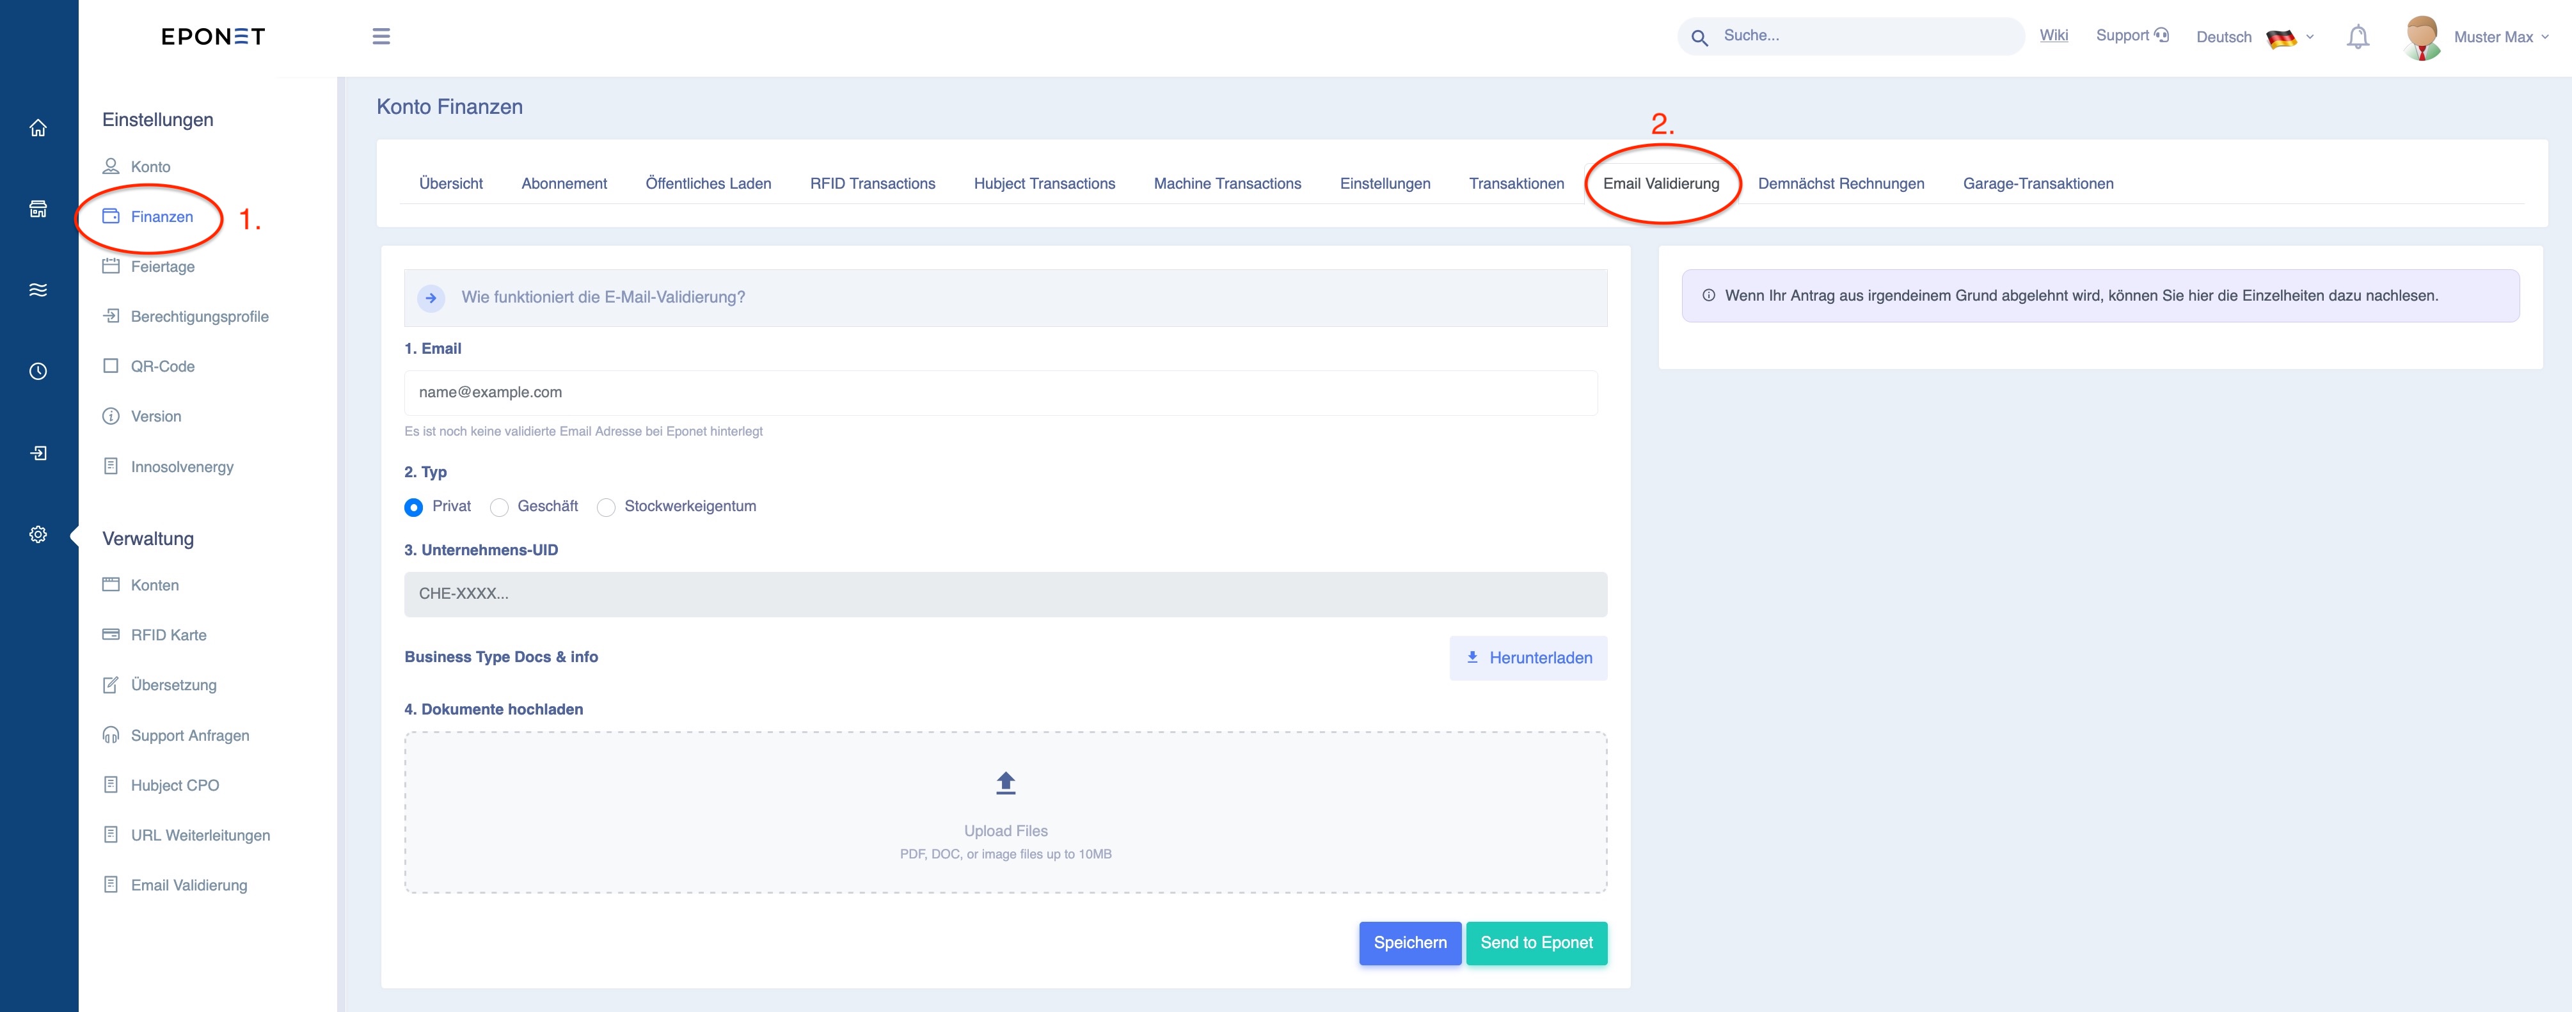Open the Hubject Transactions tab
The image size is (2572, 1012).
[x=1044, y=184]
